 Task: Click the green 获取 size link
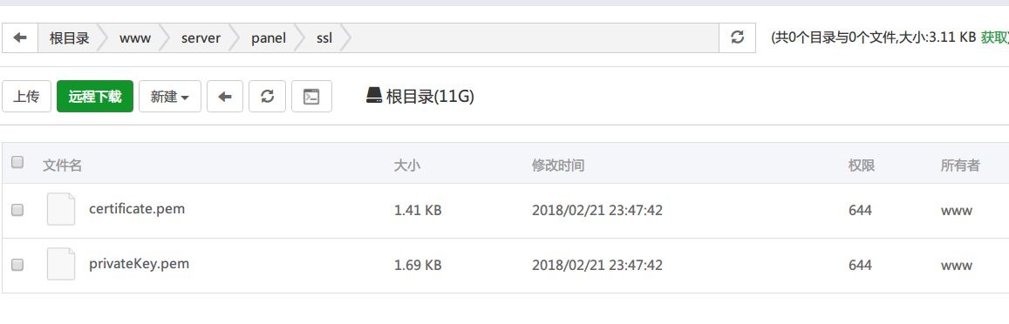click(994, 37)
